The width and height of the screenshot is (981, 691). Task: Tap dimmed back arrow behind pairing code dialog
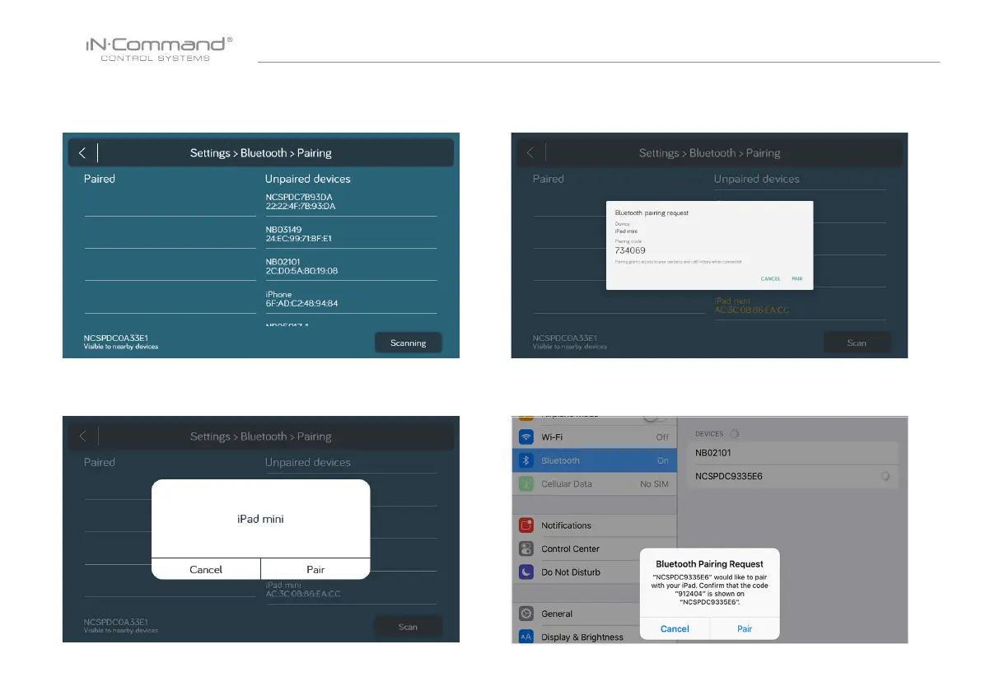point(530,152)
